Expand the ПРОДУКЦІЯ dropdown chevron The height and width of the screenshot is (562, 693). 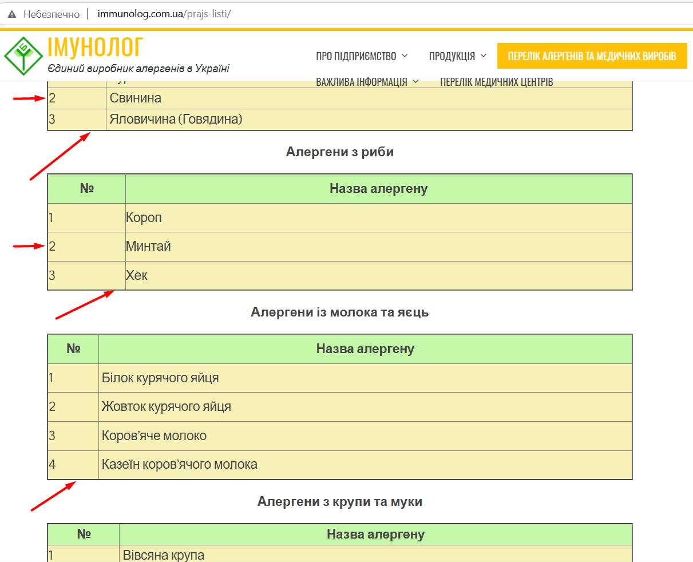(484, 56)
